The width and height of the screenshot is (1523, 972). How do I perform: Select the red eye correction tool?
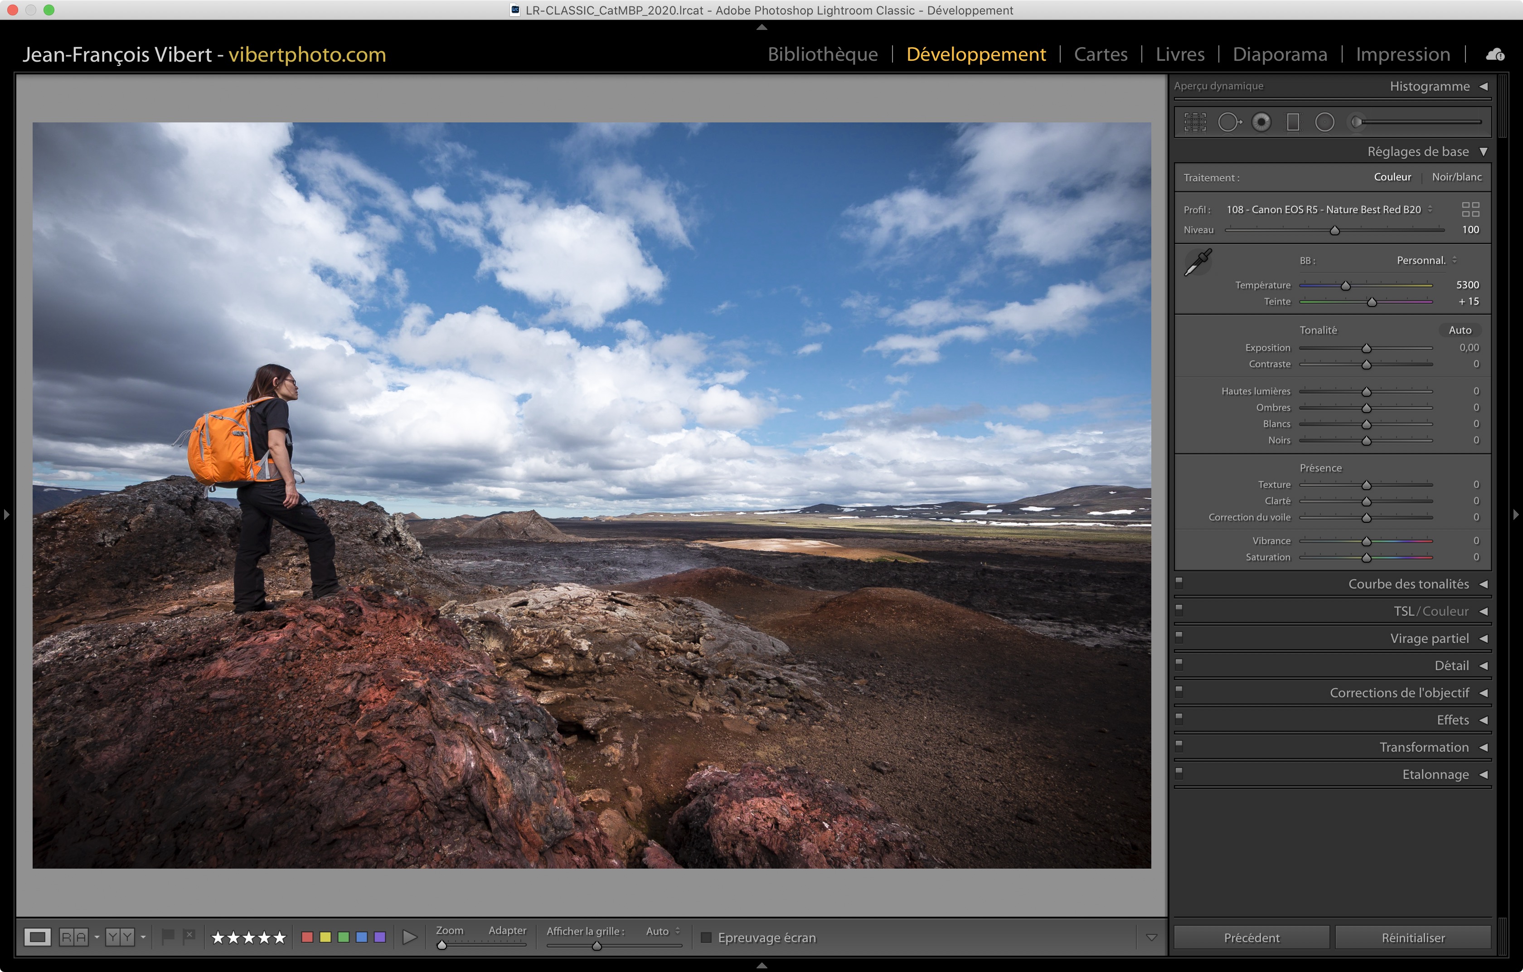(1261, 122)
